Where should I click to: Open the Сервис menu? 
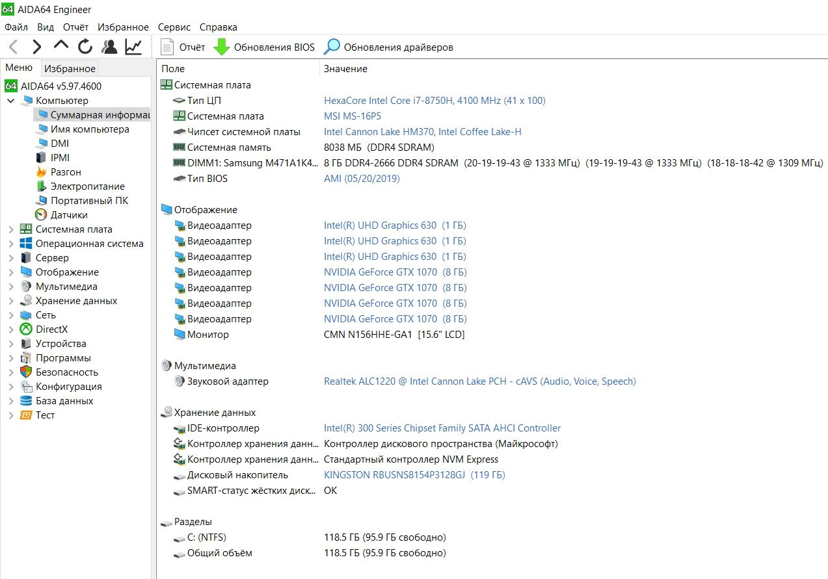point(174,27)
